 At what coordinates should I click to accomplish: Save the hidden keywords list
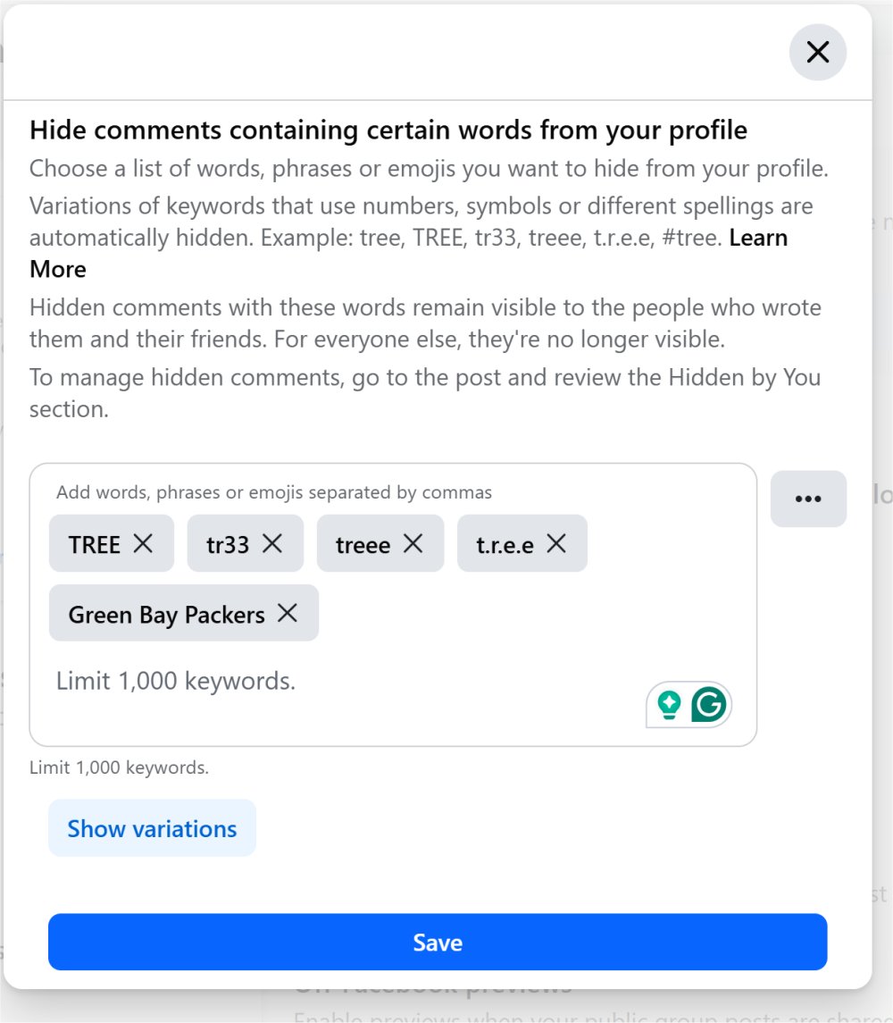pos(438,942)
